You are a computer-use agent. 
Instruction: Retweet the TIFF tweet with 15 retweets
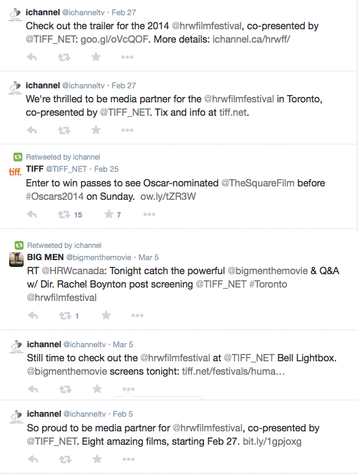pyautogui.click(x=64, y=214)
